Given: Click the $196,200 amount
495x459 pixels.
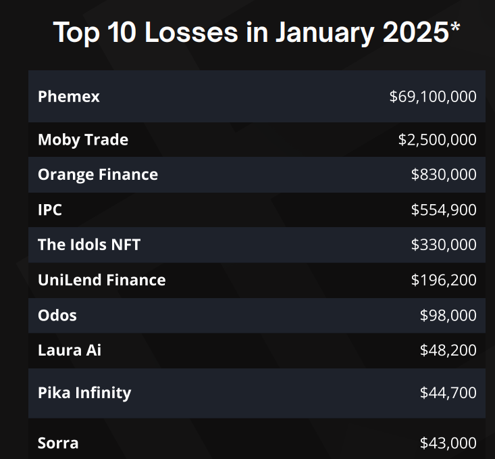Looking at the screenshot, I should (444, 280).
